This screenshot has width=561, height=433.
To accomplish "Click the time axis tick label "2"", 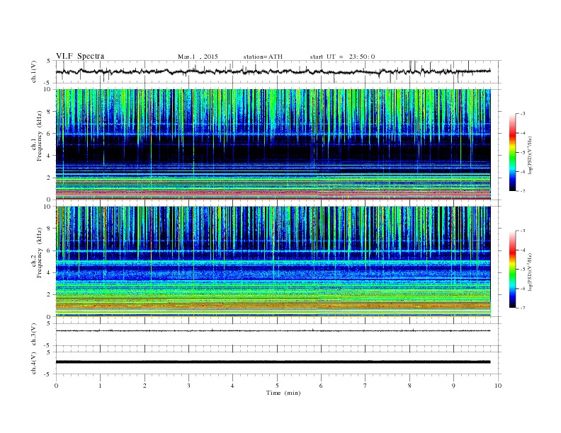I will [x=144, y=386].
